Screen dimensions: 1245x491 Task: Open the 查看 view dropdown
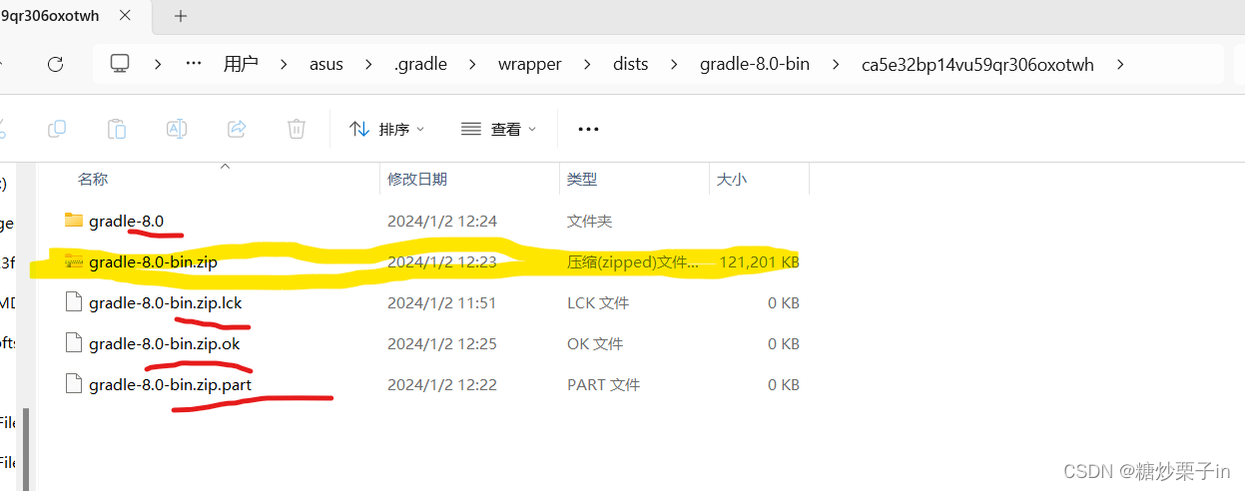[x=499, y=130]
